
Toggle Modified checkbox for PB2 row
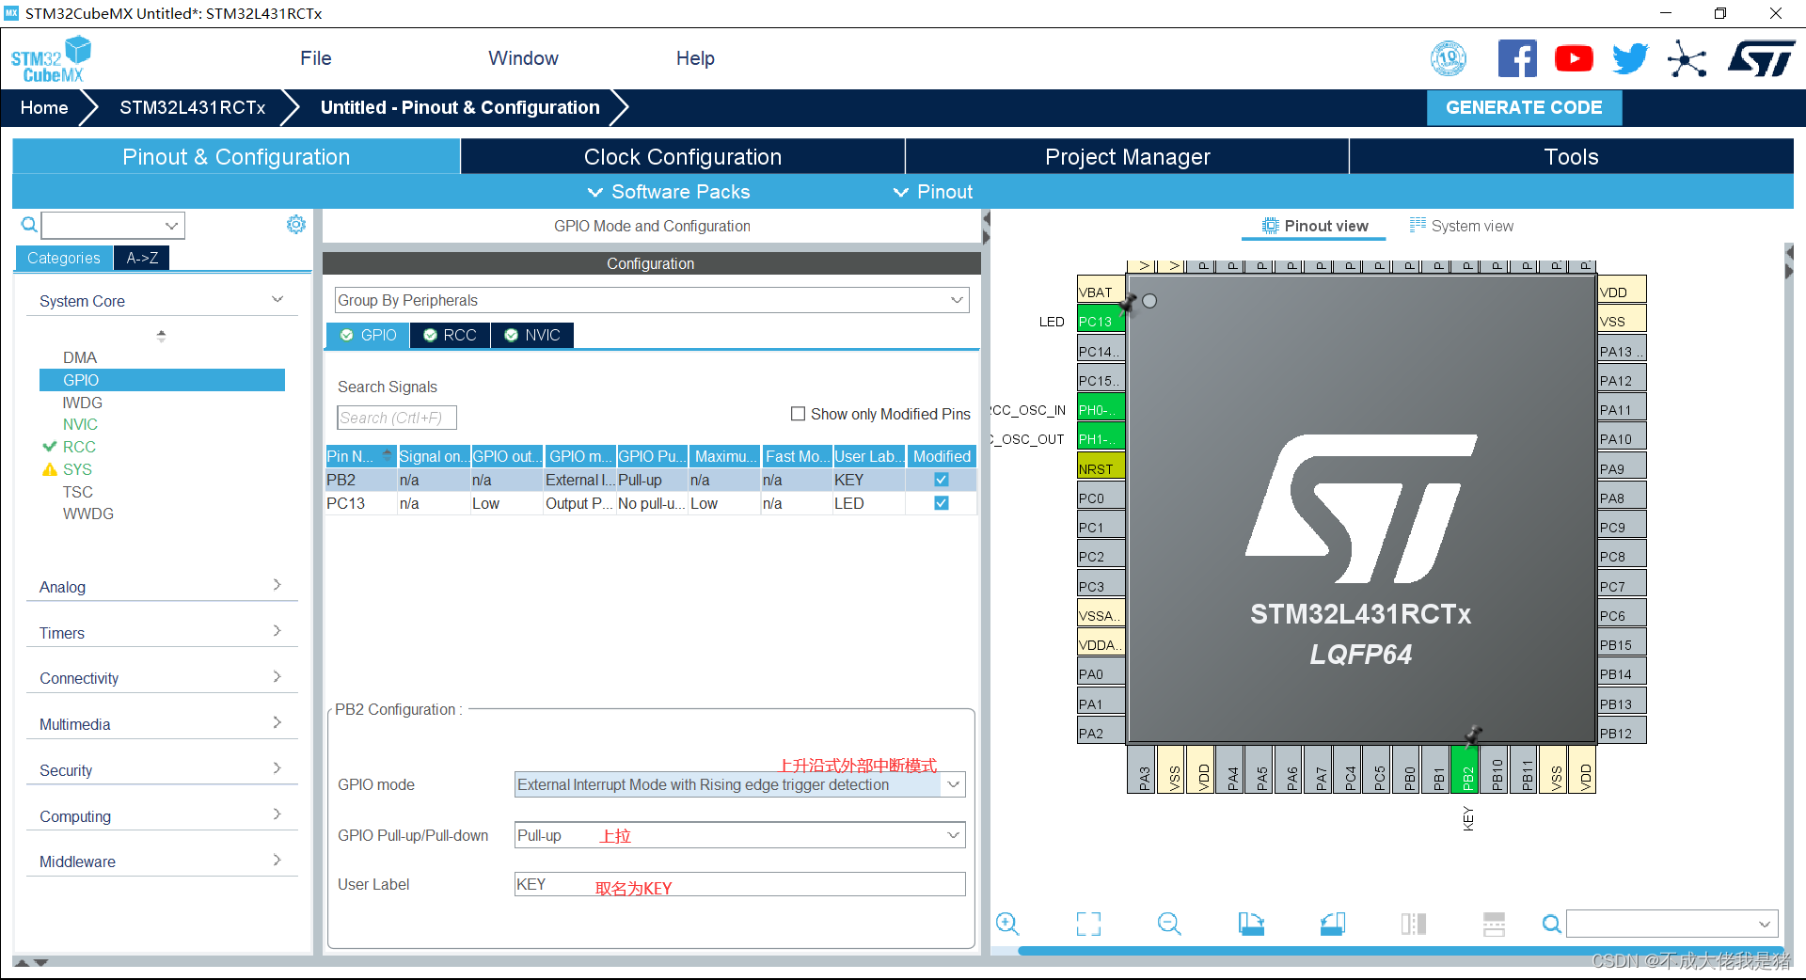(941, 480)
